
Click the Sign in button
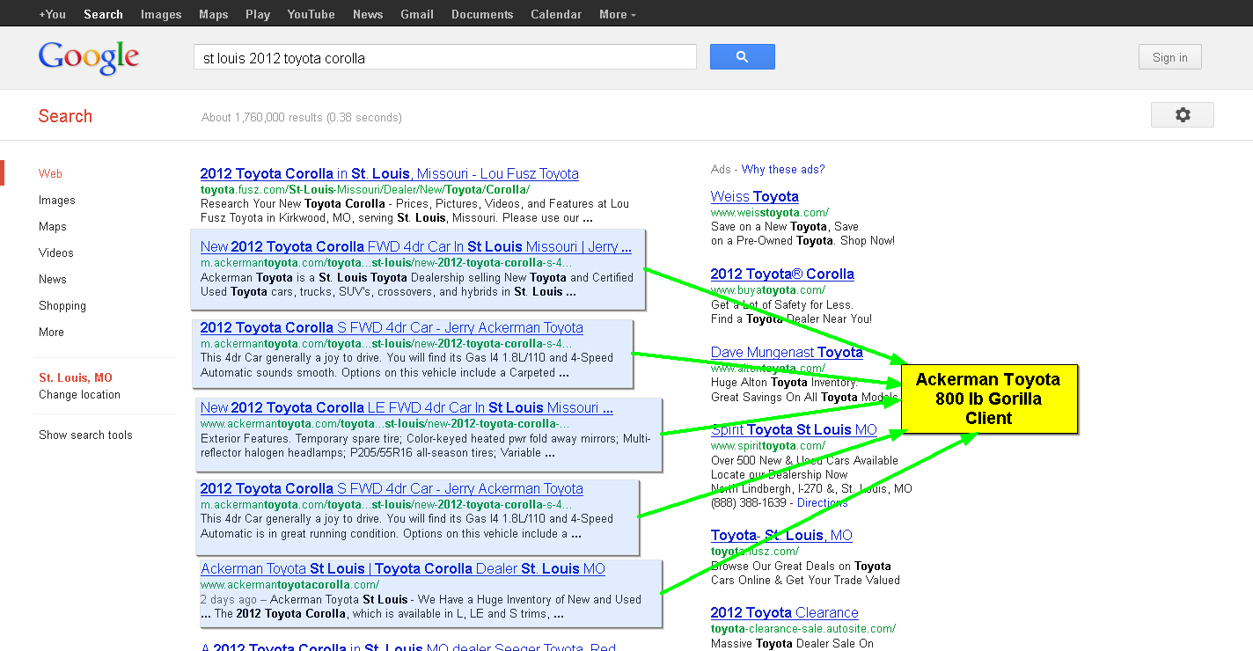[1169, 57]
